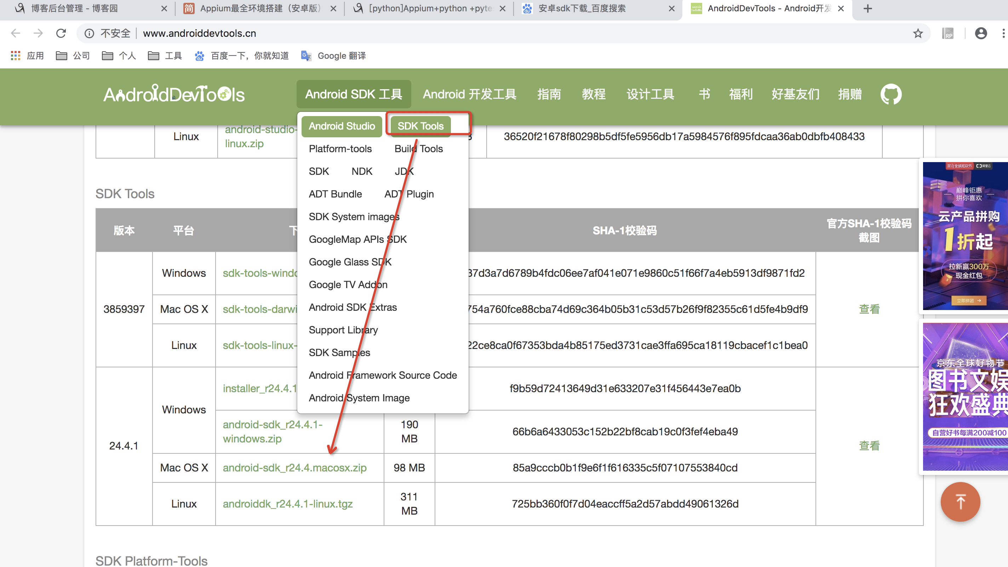
Task: Close the Appium最全环境搭建 tab
Action: coord(333,8)
